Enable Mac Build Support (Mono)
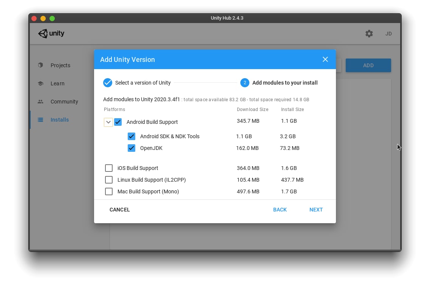 pos(109,191)
